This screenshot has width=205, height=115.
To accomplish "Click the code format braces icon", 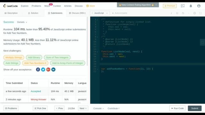I will coord(177,13).
